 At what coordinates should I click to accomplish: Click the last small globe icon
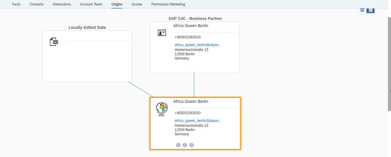(x=191, y=145)
